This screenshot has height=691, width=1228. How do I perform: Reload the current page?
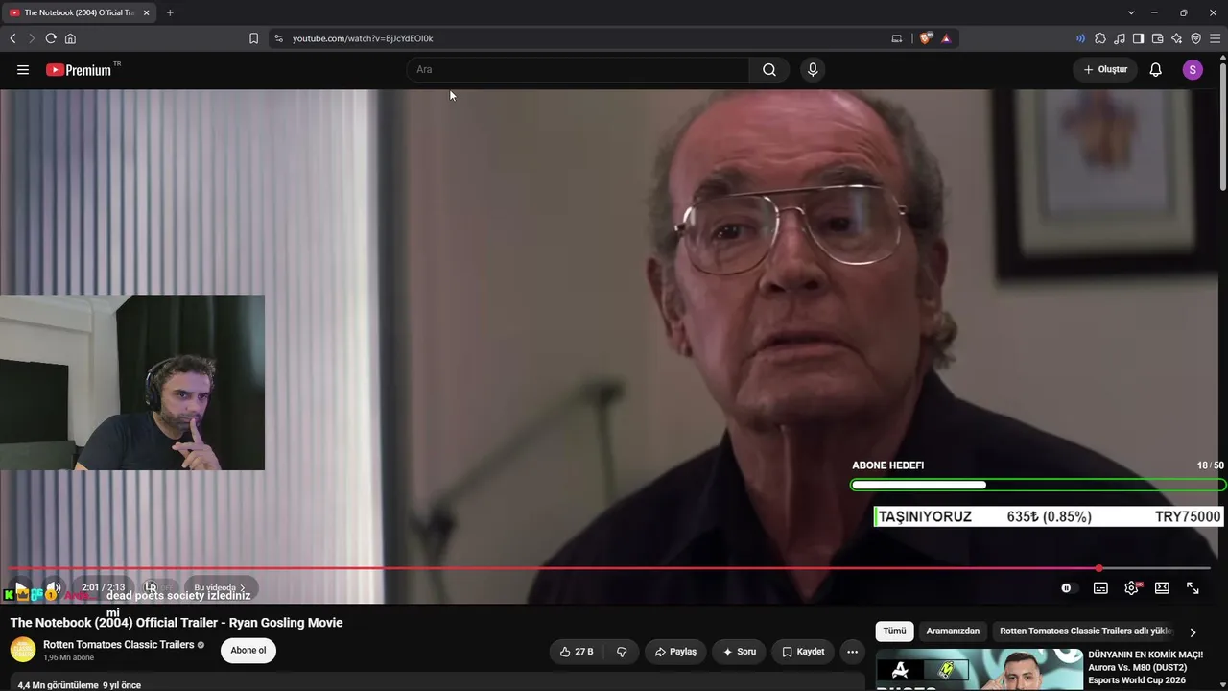pos(51,38)
